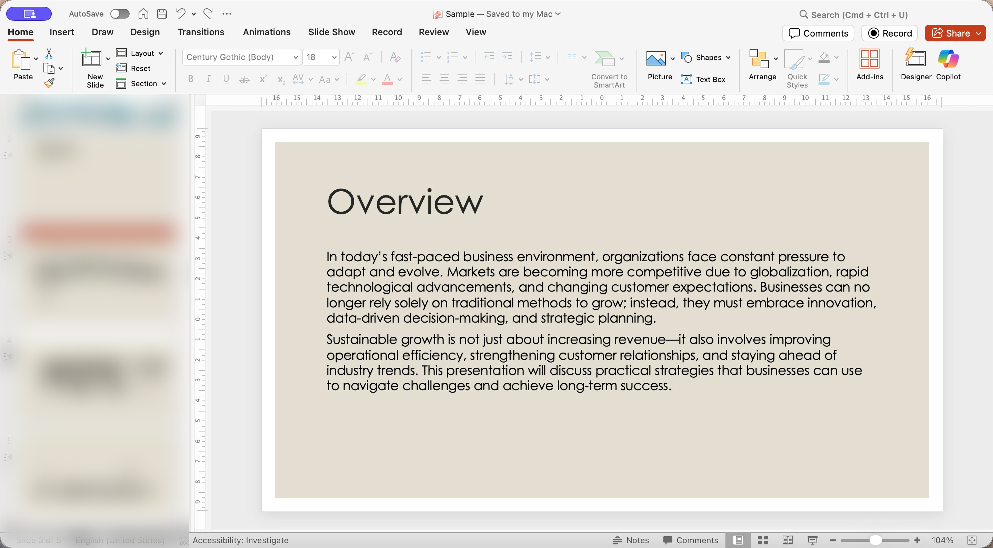Viewport: 993px width, 548px height.
Task: Launch Copilot from the ribbon
Action: [948, 64]
